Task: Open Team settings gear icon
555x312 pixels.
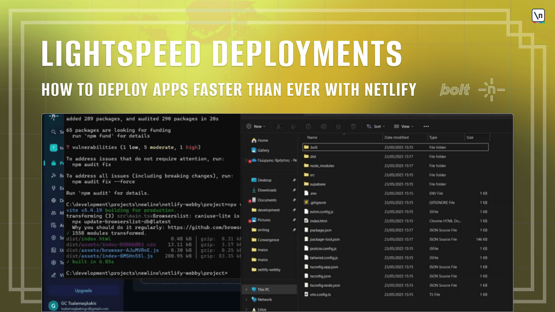Action: 53,262
